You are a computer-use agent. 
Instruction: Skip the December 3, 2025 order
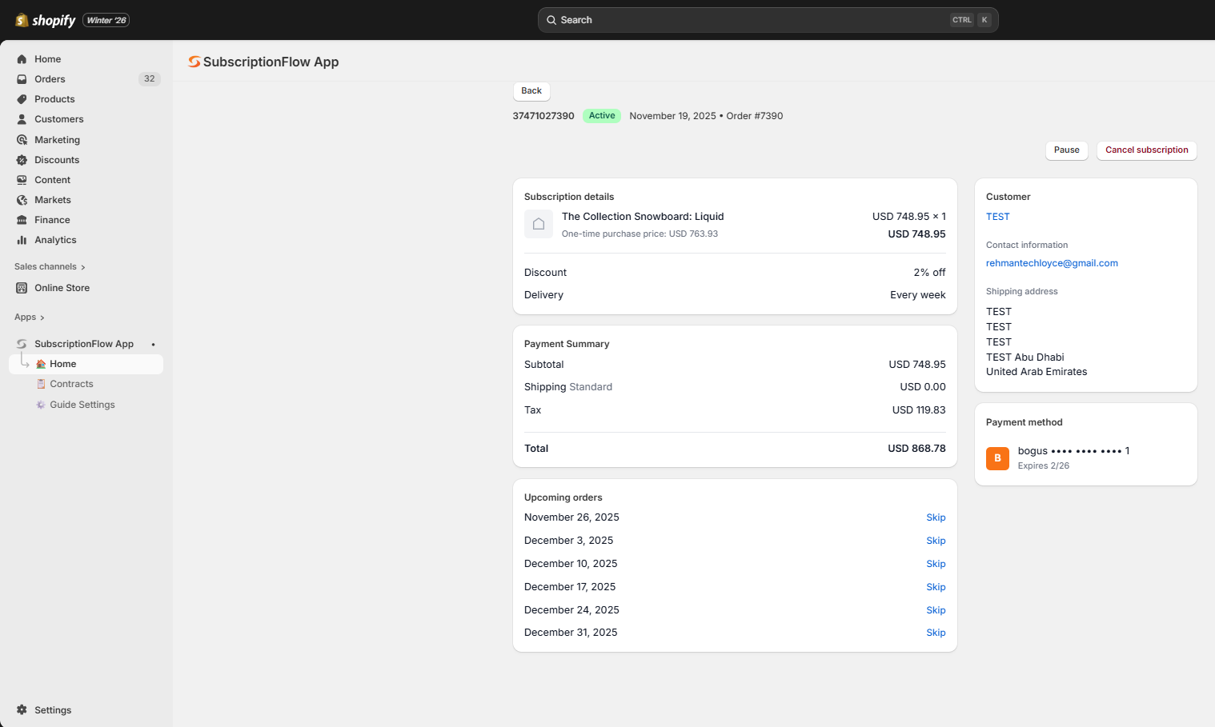[936, 541]
